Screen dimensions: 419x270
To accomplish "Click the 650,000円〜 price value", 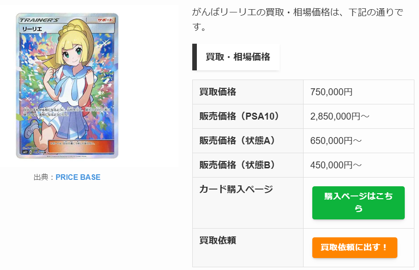I will (x=336, y=141).
